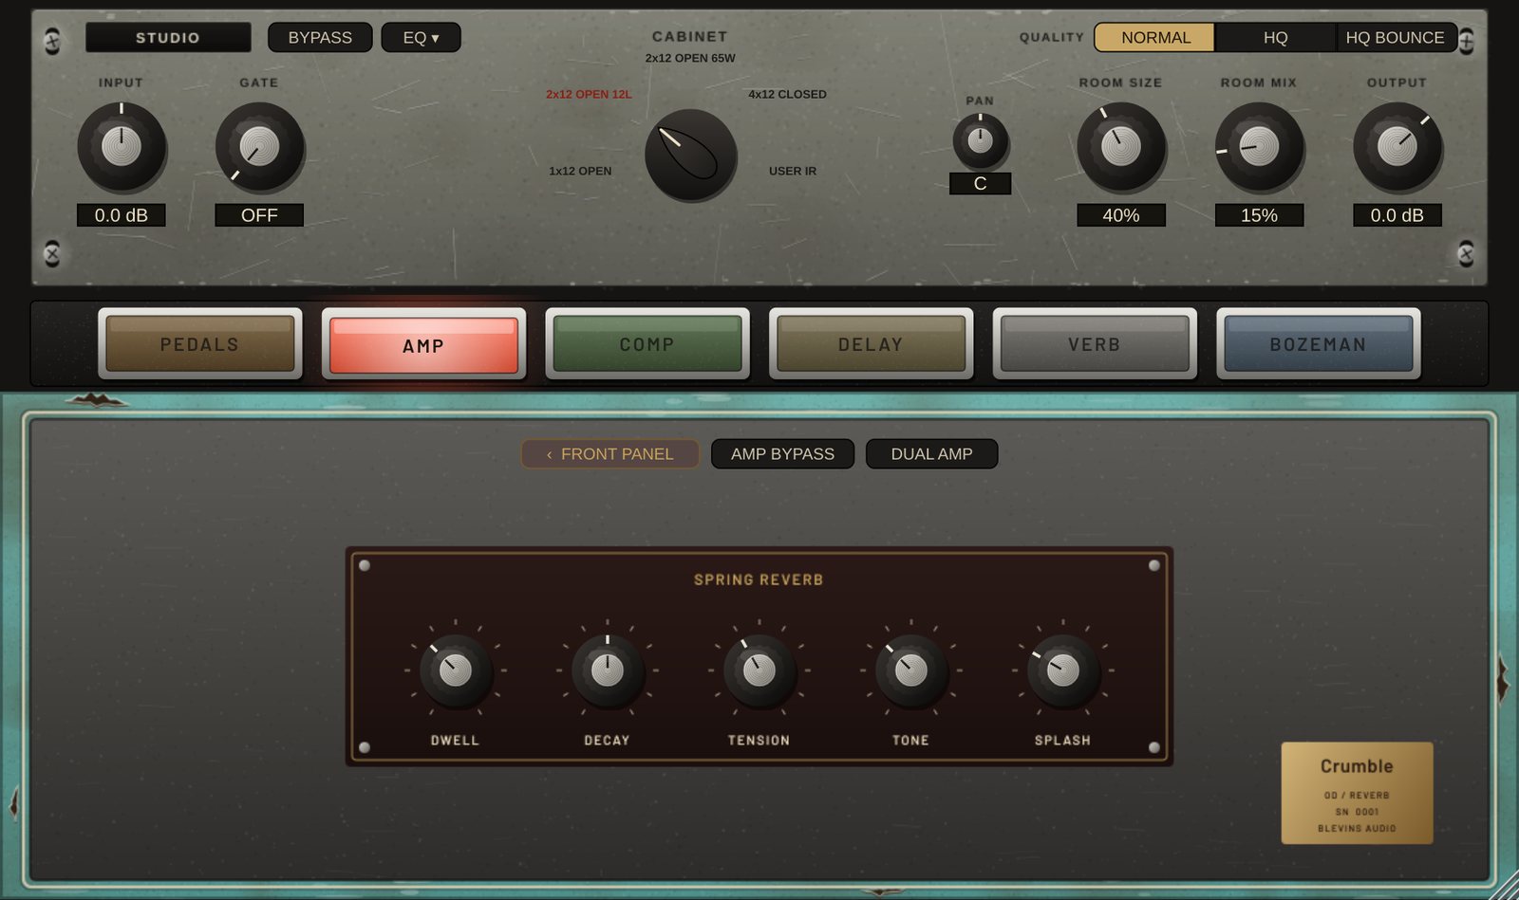This screenshot has width=1519, height=900.
Task: Select HQ Bounce quality mode
Action: (x=1395, y=38)
